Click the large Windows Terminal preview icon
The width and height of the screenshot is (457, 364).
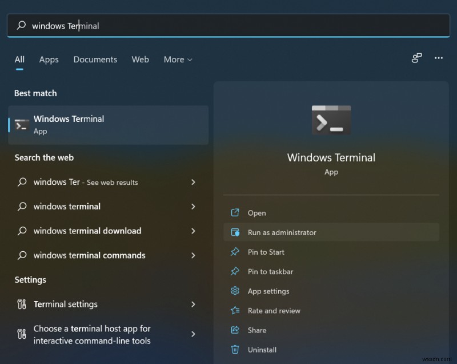331,120
